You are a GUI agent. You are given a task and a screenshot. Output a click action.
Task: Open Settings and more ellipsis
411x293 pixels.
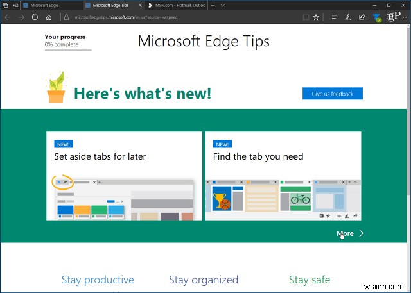(x=404, y=17)
